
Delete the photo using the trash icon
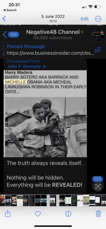(98, 214)
